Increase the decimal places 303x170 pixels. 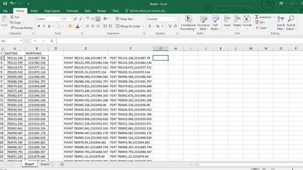click(x=170, y=26)
